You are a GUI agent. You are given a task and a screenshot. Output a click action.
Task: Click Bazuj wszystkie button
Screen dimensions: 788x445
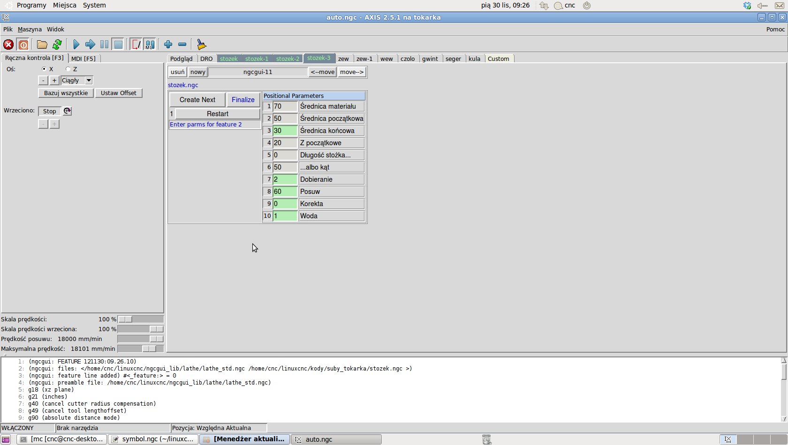click(x=66, y=93)
